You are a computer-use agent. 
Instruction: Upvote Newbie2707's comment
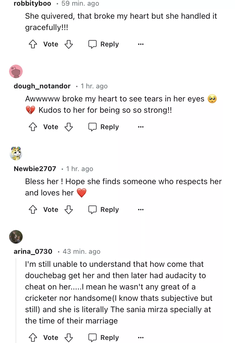[x=33, y=210]
